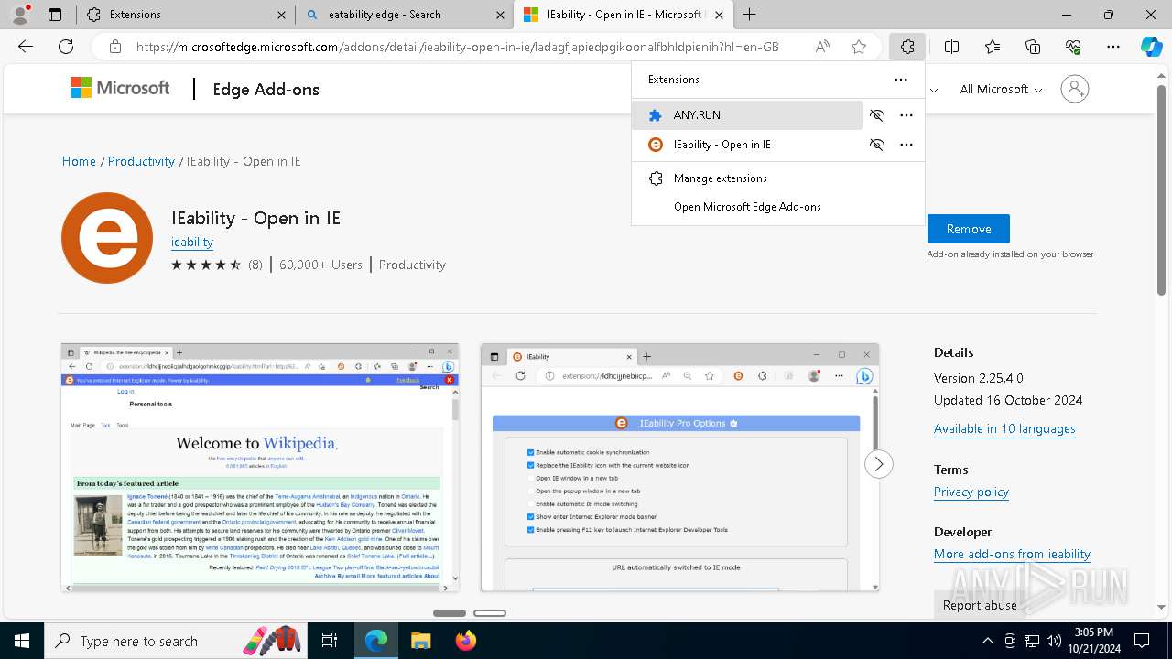Open the volume control in system tray
Image resolution: width=1172 pixels, height=659 pixels.
pyautogui.click(x=1054, y=641)
